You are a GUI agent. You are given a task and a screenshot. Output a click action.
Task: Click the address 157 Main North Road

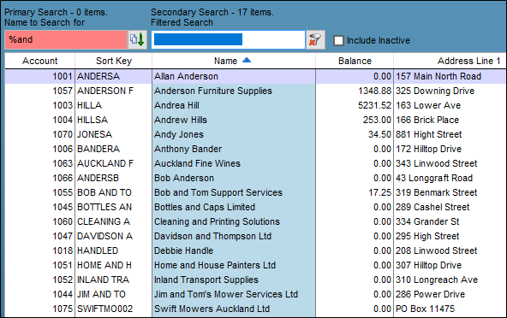click(x=438, y=76)
